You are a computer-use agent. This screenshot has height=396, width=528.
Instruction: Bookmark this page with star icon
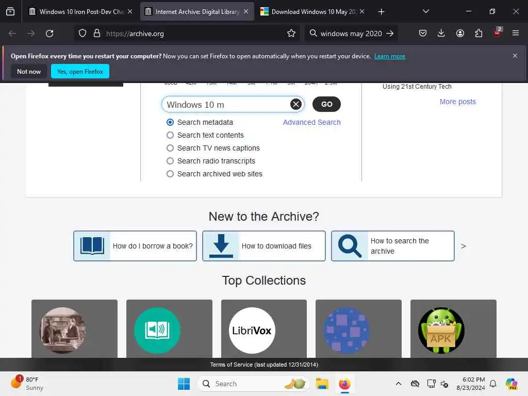pyautogui.click(x=291, y=34)
